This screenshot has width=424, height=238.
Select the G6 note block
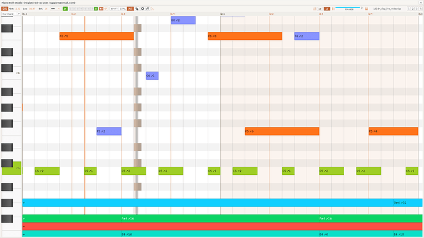[x=183, y=20]
